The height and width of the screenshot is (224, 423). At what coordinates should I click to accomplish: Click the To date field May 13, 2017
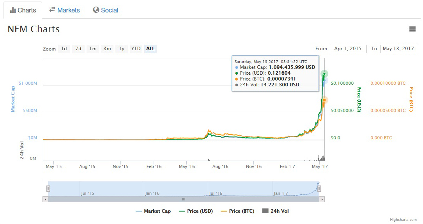click(x=398, y=49)
